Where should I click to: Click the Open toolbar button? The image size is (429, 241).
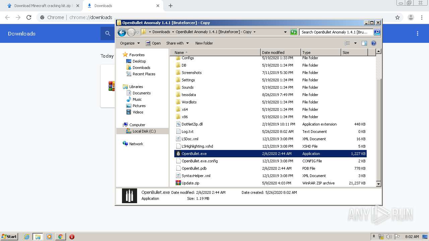[x=154, y=43]
